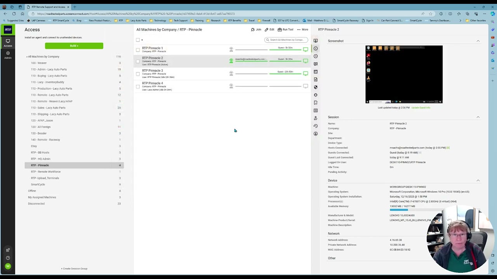Switch to the history rewind tab icon
This screenshot has width=497, height=279.
click(x=316, y=126)
